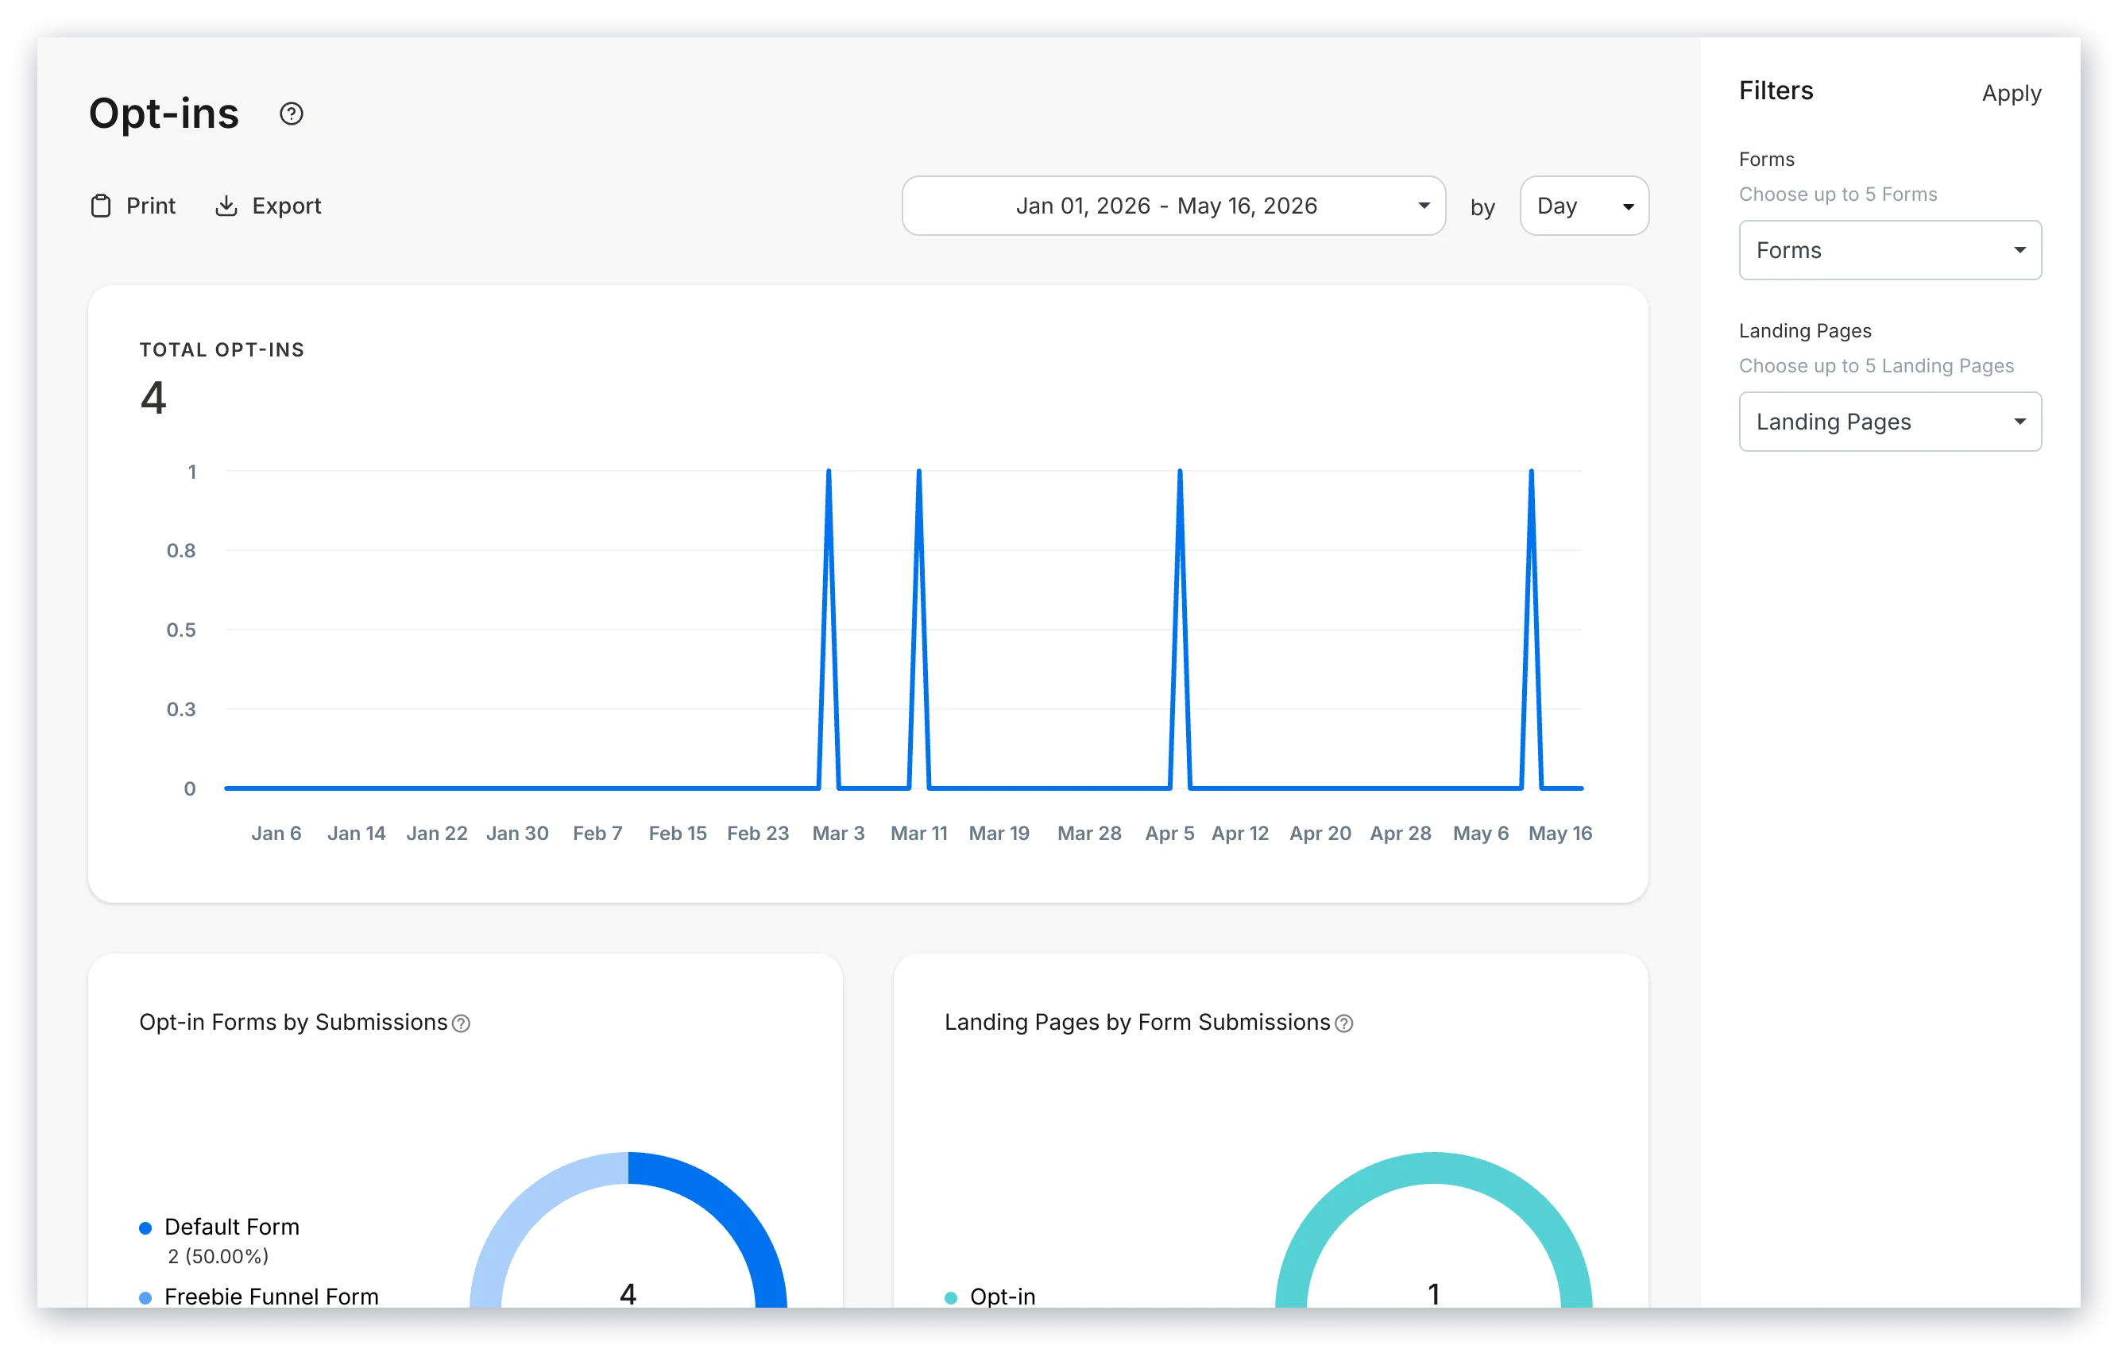Click the Filters panel heading

1776,91
